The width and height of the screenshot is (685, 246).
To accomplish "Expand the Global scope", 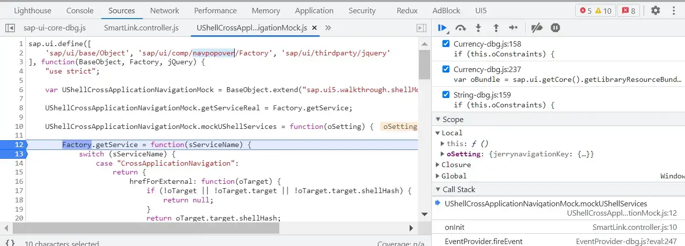I will (438, 176).
